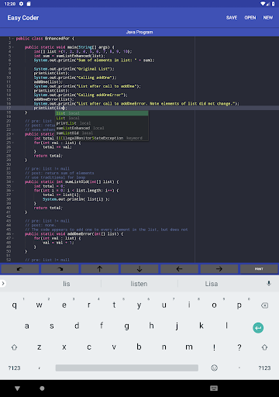Tap the Android home circle button
Viewport: 279px width, 397px height.
coord(42,388)
